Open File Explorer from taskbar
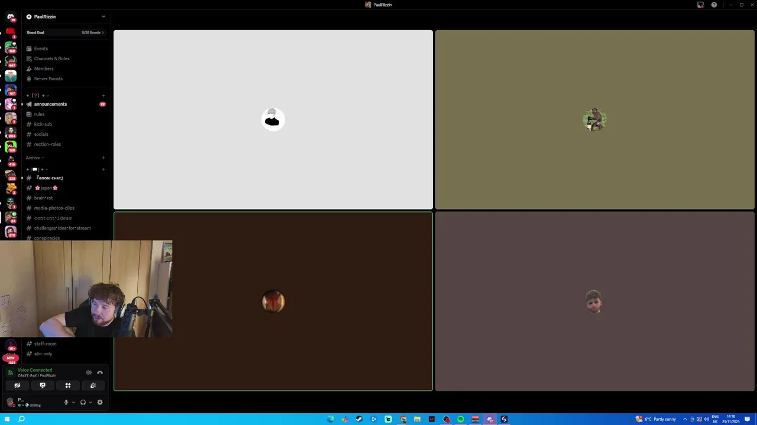 [x=417, y=419]
